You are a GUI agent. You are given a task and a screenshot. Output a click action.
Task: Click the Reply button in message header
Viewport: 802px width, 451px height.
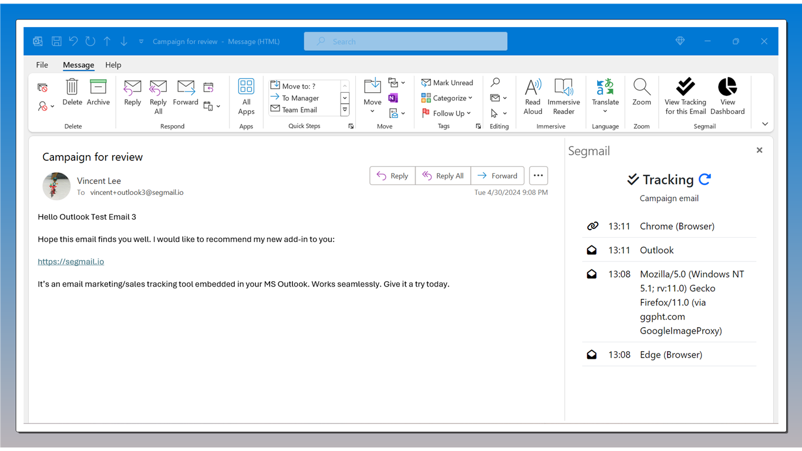[x=392, y=176]
